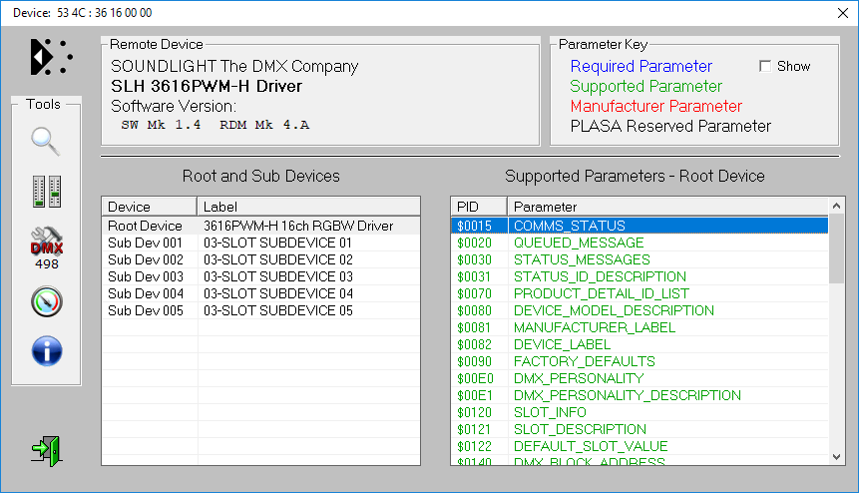Viewport: 859px width, 493px height.
Task: Select Root Device in the device list
Action: tap(145, 227)
